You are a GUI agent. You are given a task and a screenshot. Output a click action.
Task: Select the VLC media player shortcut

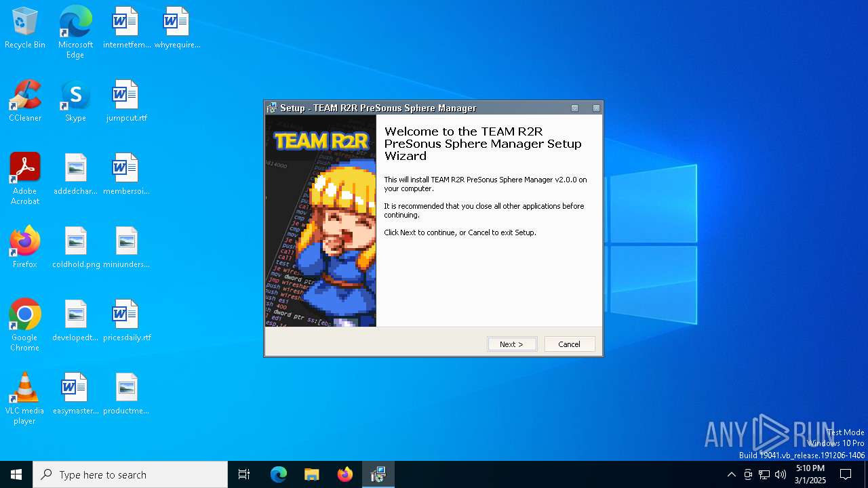click(25, 399)
